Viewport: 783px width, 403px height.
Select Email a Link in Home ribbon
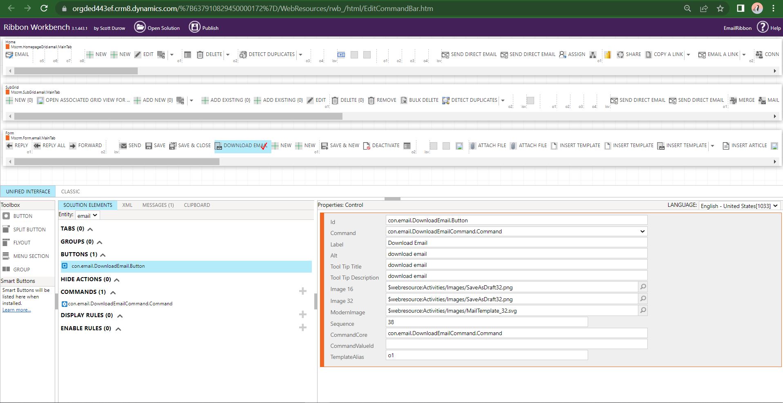click(718, 54)
